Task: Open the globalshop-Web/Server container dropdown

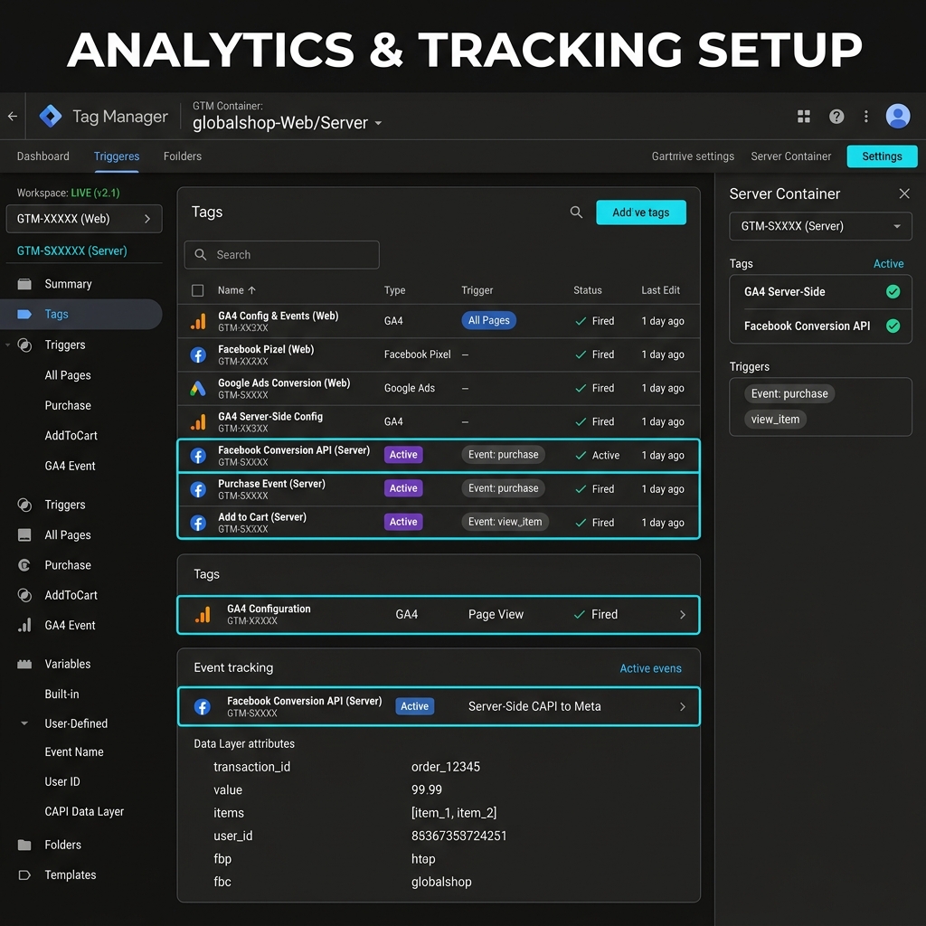Action: [288, 123]
